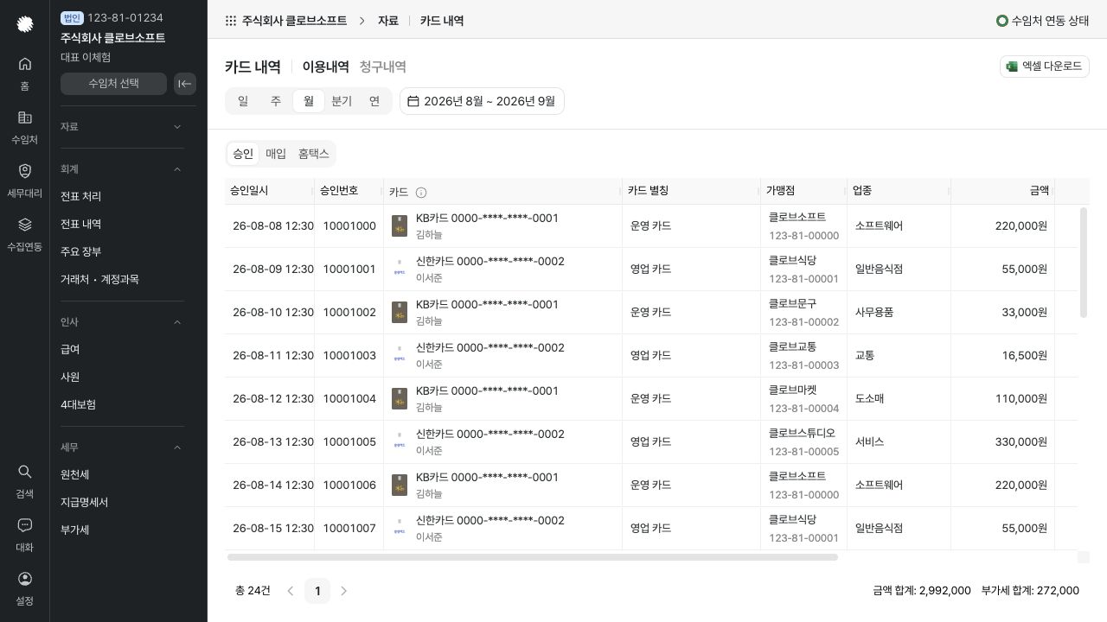Screen dimensions: 1107x622
Task: Select the 주 period toggle
Action: pos(276,101)
